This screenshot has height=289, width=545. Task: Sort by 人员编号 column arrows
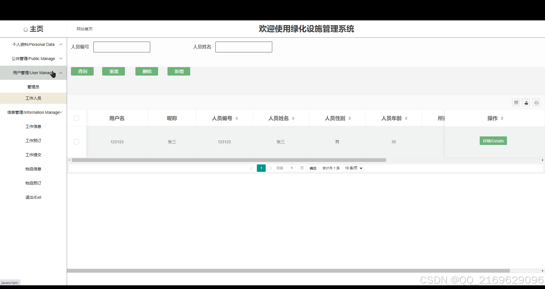coord(237,118)
